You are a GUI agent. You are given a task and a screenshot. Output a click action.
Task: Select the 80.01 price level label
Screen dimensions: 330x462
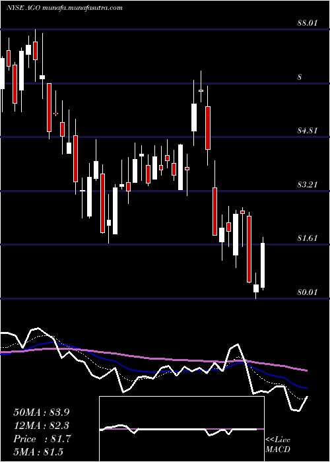tap(308, 292)
